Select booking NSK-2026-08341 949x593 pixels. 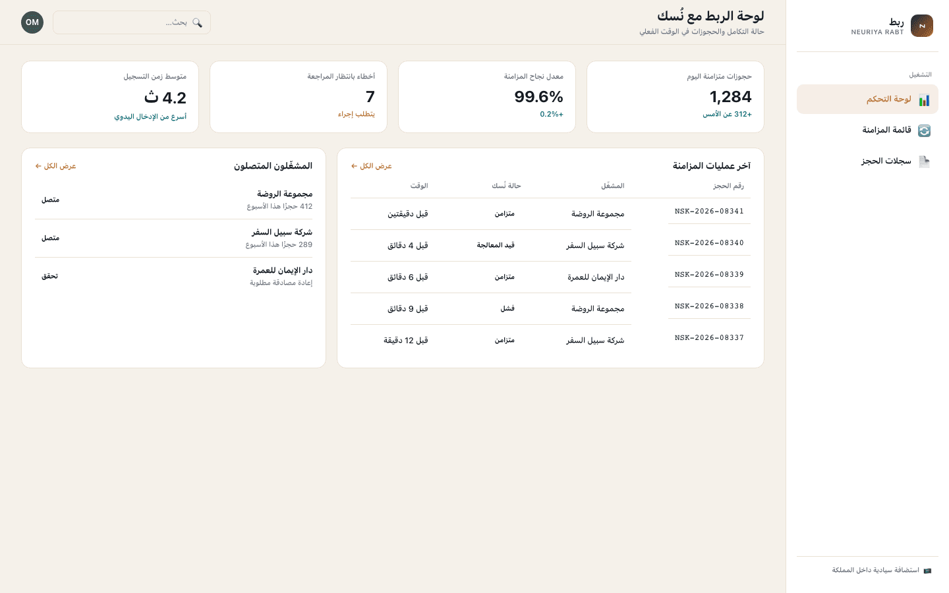709,212
